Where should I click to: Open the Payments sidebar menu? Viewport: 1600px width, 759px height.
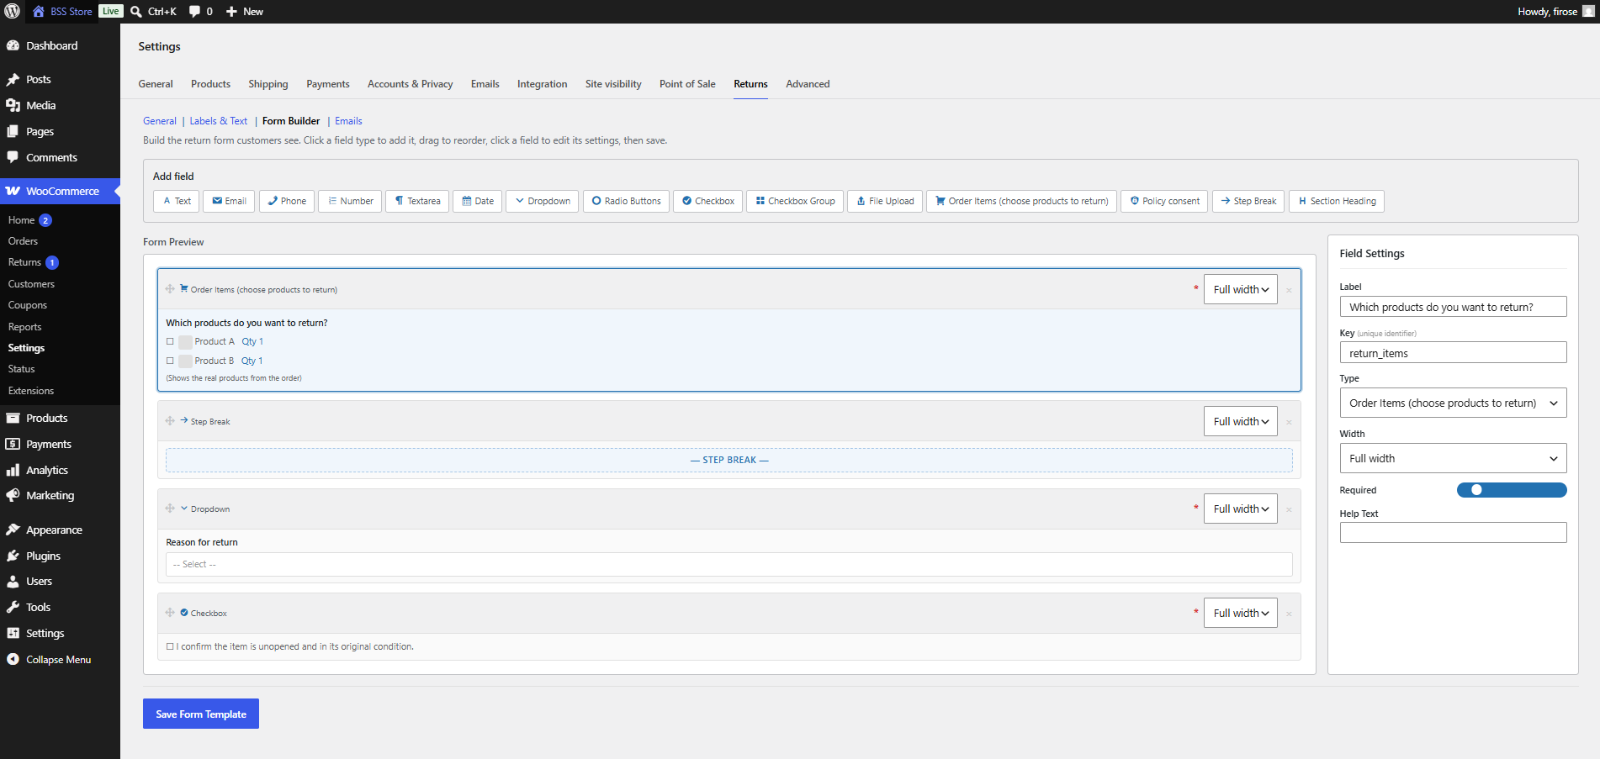pyautogui.click(x=60, y=444)
